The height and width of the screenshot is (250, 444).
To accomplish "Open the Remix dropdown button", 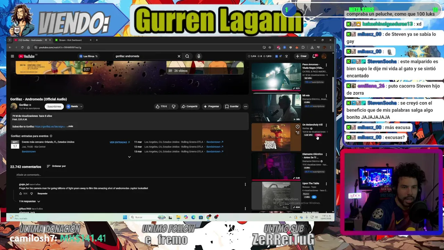I will click(x=74, y=107).
